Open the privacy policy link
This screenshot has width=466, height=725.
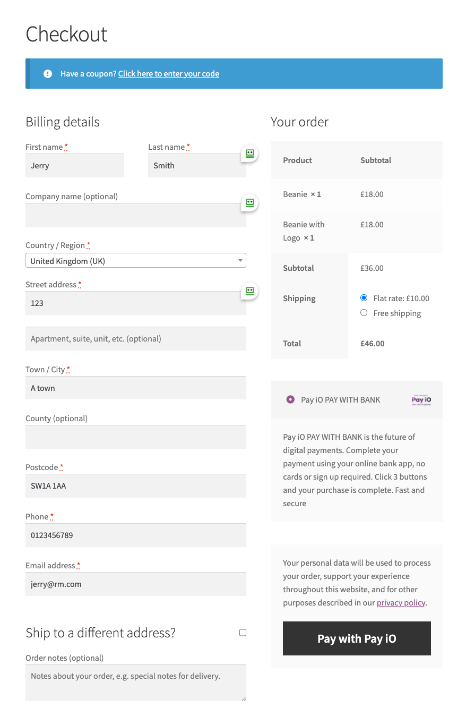click(401, 603)
